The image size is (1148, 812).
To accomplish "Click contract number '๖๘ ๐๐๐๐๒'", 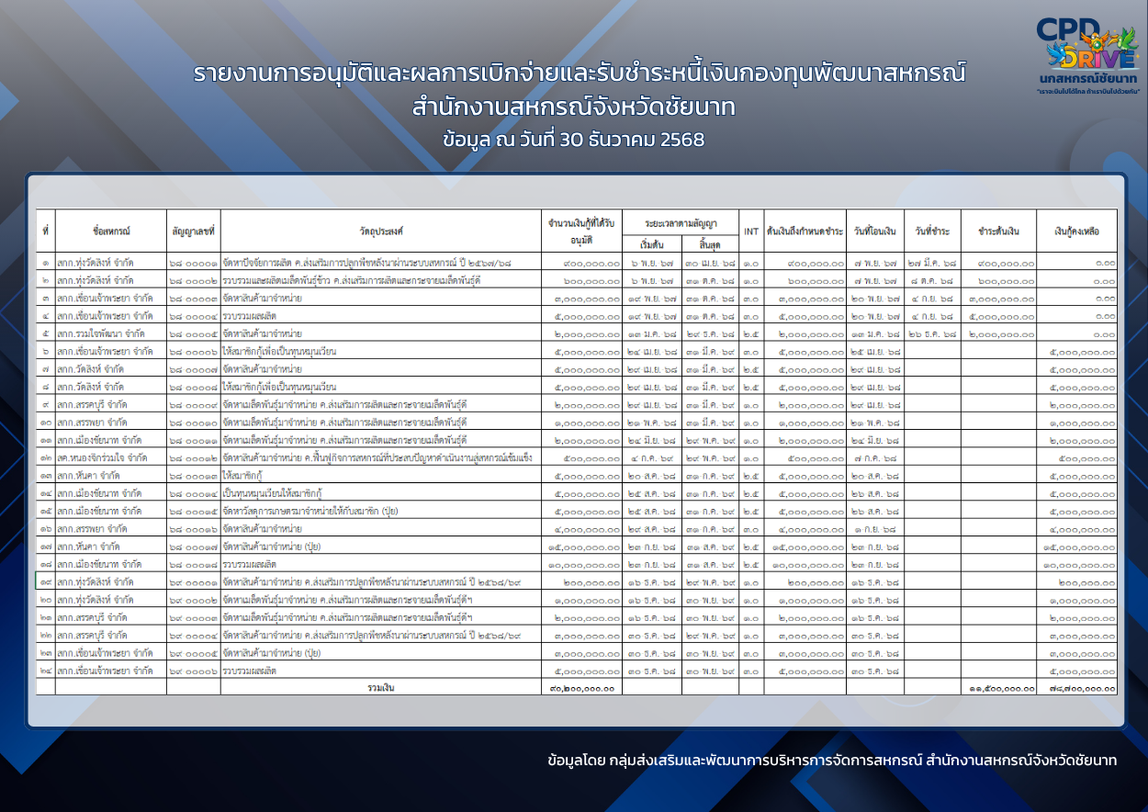I will [x=194, y=280].
